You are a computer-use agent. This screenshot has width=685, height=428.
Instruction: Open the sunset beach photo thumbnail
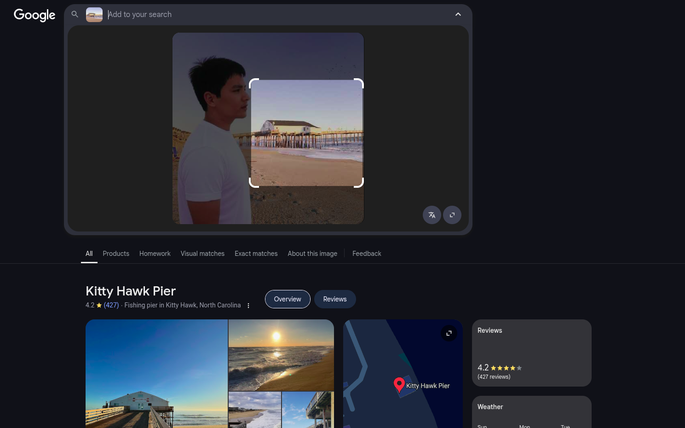[x=281, y=355]
